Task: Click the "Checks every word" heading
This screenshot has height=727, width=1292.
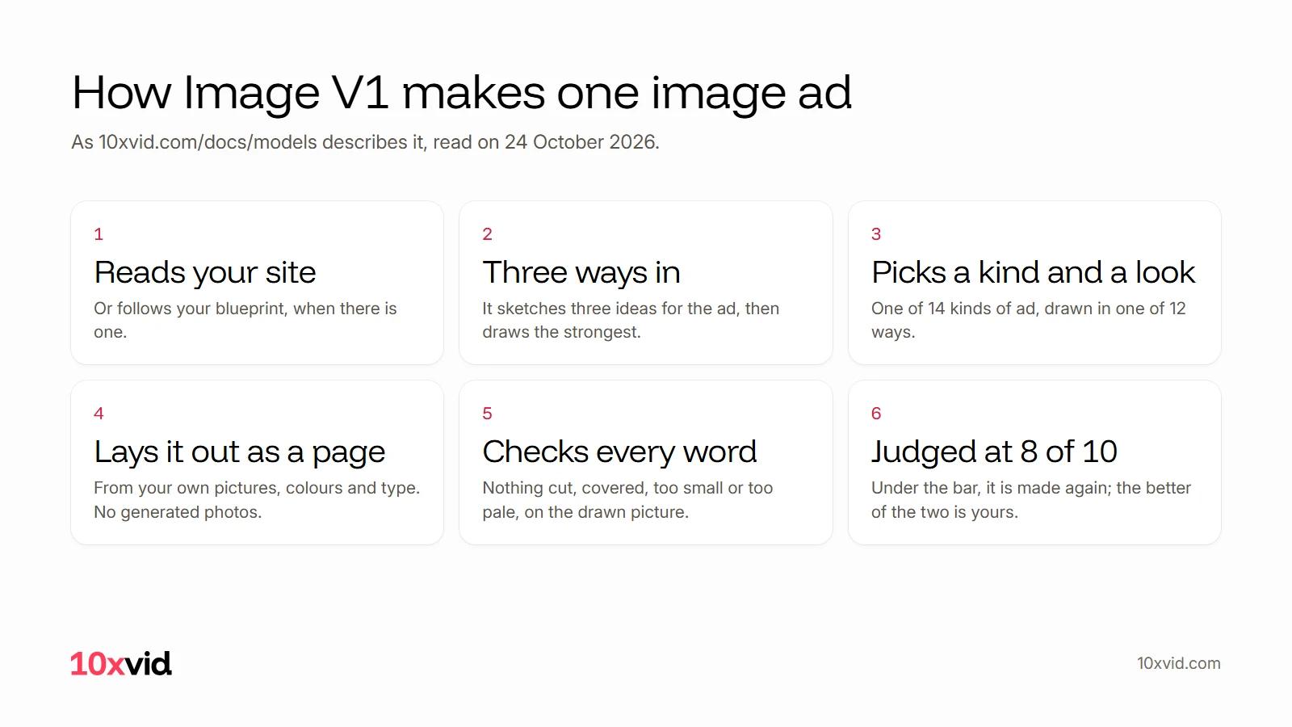Action: point(619,452)
